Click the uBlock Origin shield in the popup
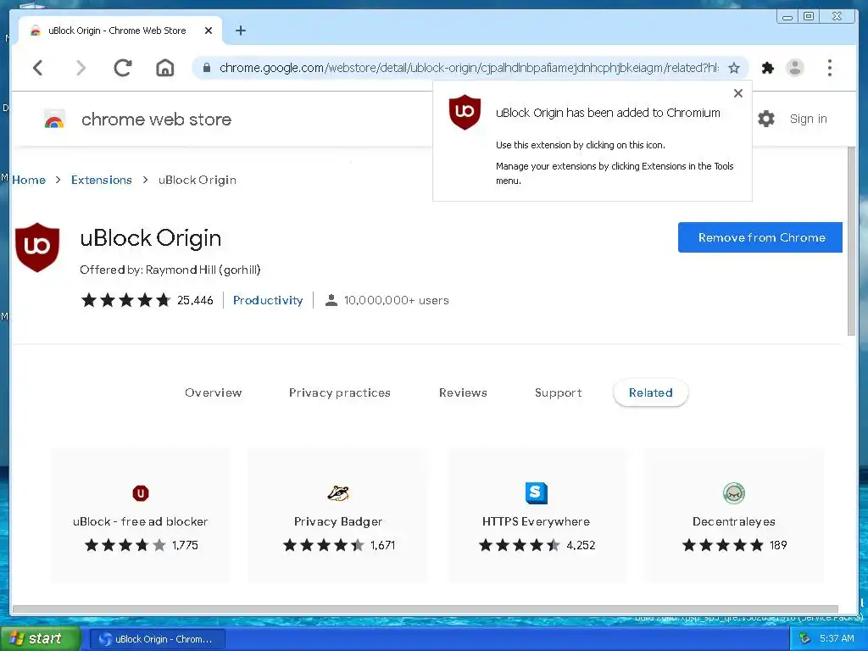Screen dimensions: 868x651 465,112
